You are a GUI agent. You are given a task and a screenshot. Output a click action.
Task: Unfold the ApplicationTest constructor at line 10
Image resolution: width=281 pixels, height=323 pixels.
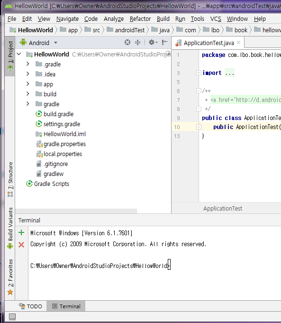[x=199, y=127]
